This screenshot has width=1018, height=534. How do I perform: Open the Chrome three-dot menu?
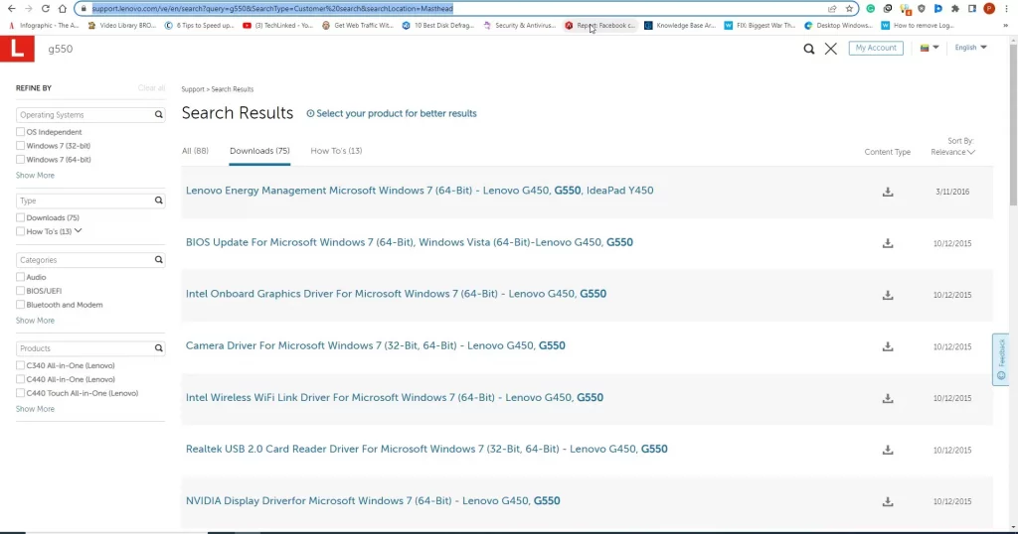[x=1006, y=8]
